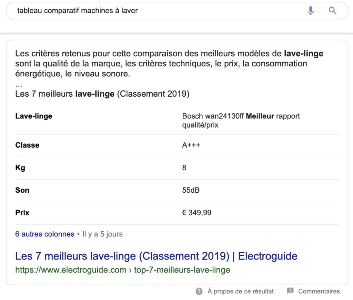Image resolution: width=353 pixels, height=300 pixels.
Task: Click the "€ 349,99" price value
Action: tap(196, 213)
